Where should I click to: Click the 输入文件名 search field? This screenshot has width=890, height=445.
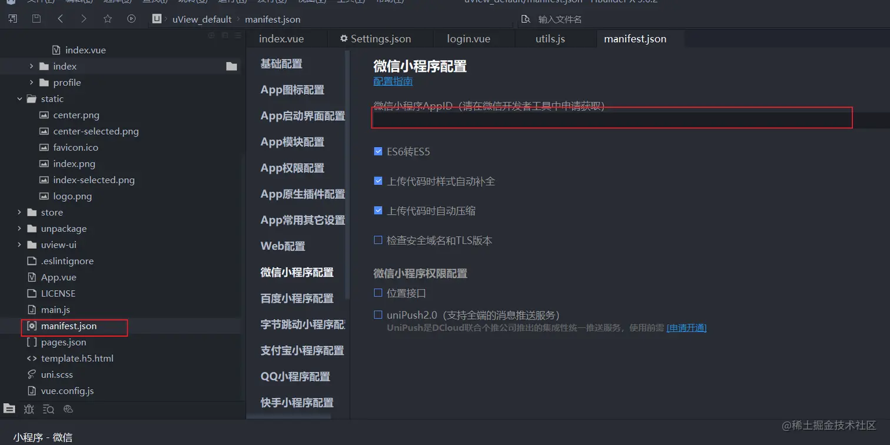pyautogui.click(x=560, y=19)
